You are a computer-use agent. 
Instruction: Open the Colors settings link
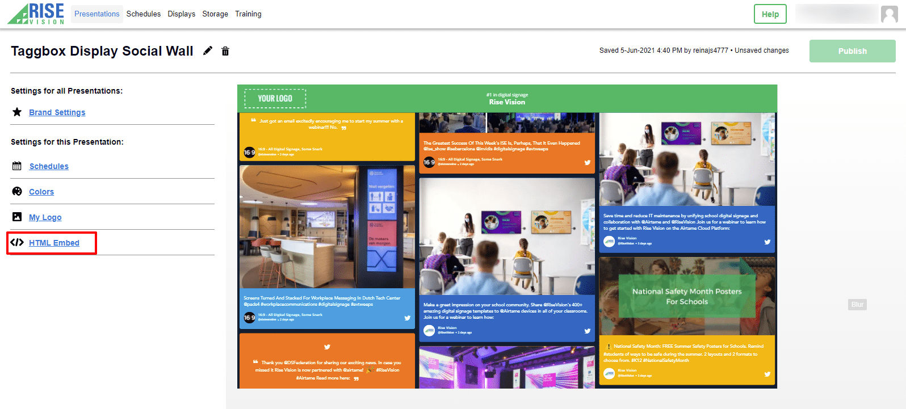(41, 192)
